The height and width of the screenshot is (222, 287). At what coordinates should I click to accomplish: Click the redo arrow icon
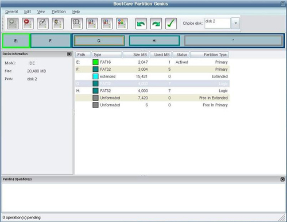(156, 24)
